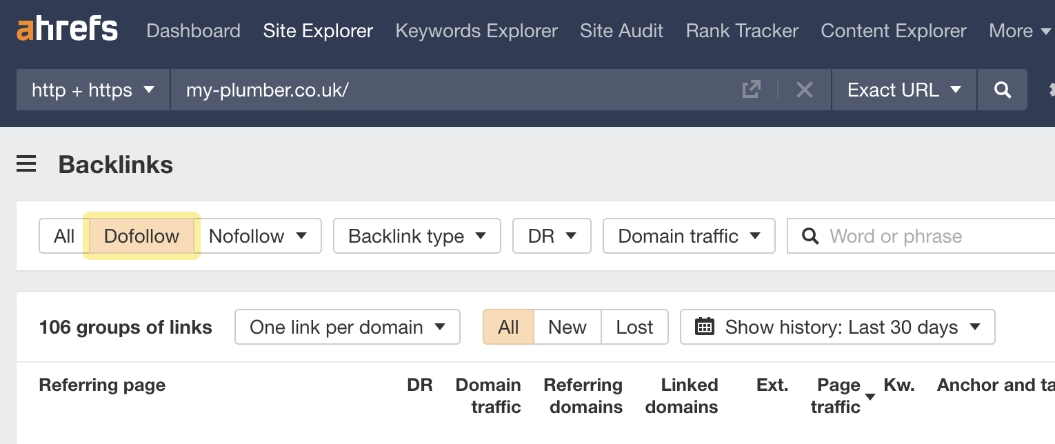Open the hamburger menu beside Backlinks

pos(26,164)
